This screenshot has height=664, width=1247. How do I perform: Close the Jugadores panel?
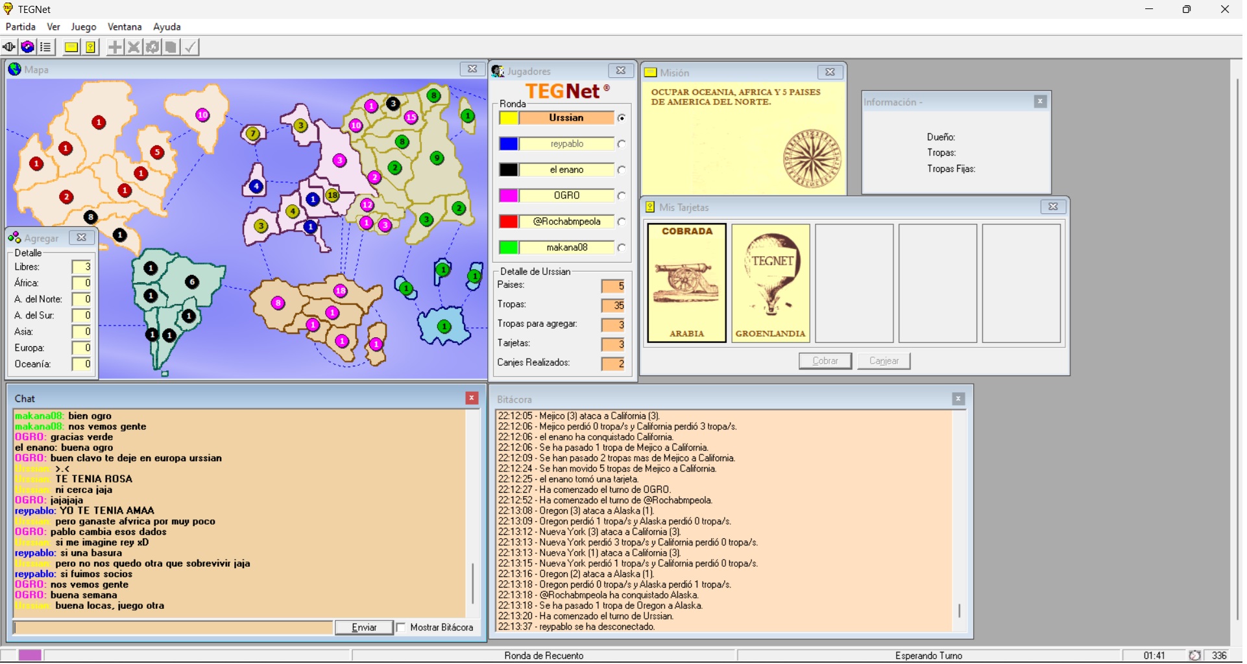pyautogui.click(x=621, y=71)
